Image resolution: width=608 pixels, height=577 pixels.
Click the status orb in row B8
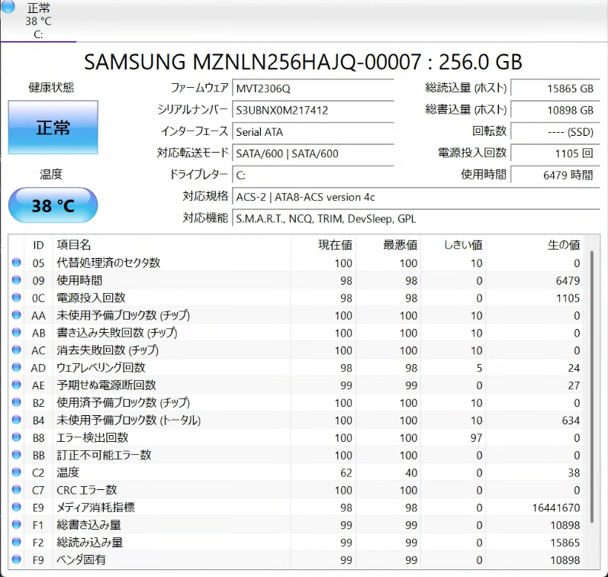(16, 437)
